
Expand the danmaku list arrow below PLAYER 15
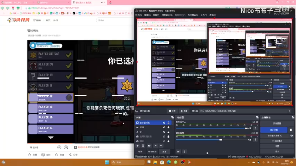coord(51,138)
